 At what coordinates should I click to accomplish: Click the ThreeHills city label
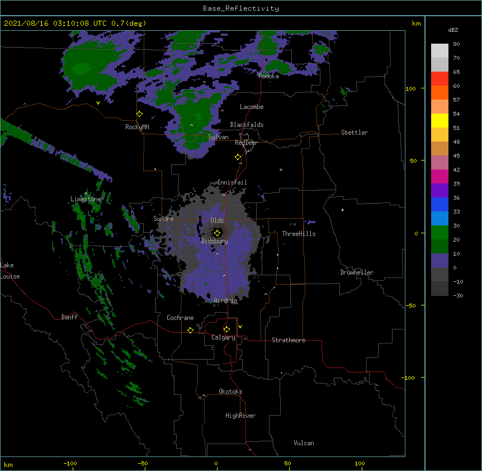coord(299,234)
